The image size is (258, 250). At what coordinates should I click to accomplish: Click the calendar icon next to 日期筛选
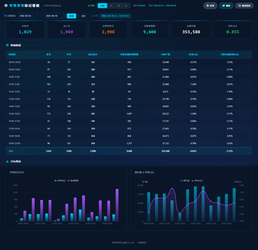click(5, 16)
